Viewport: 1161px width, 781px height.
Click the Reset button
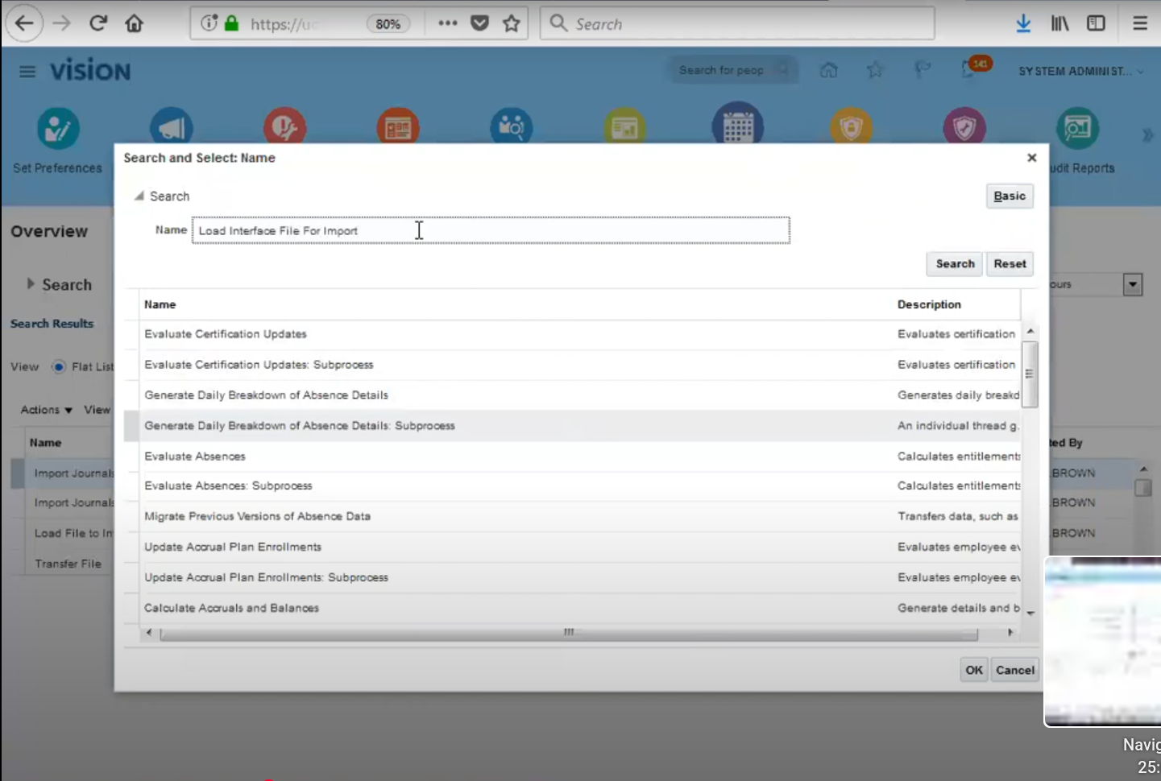click(x=1009, y=264)
